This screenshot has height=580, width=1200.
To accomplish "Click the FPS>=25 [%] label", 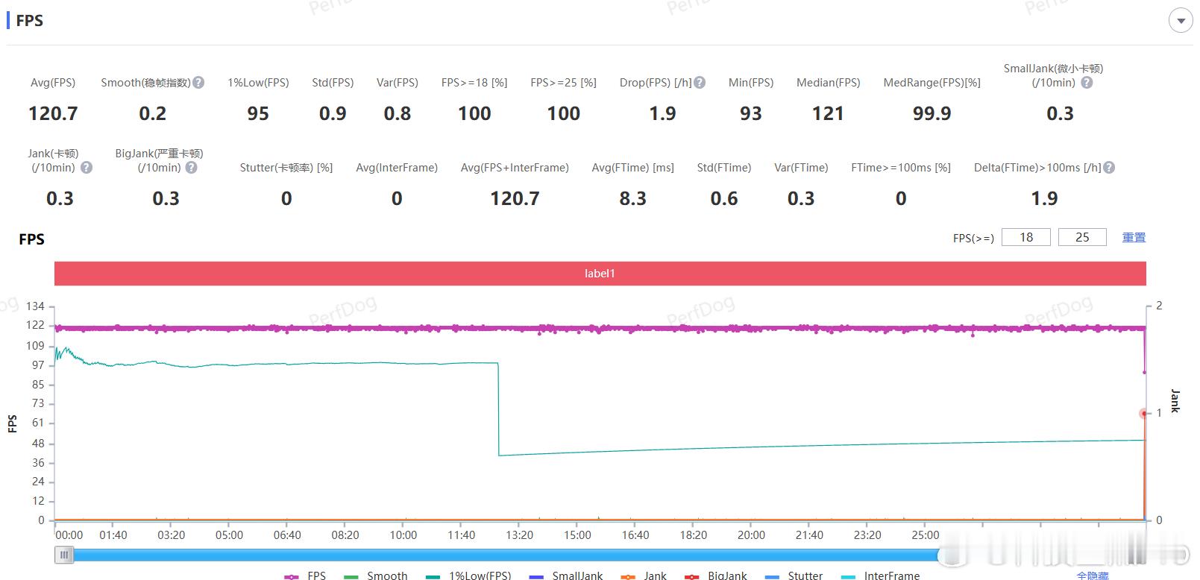I will (564, 83).
